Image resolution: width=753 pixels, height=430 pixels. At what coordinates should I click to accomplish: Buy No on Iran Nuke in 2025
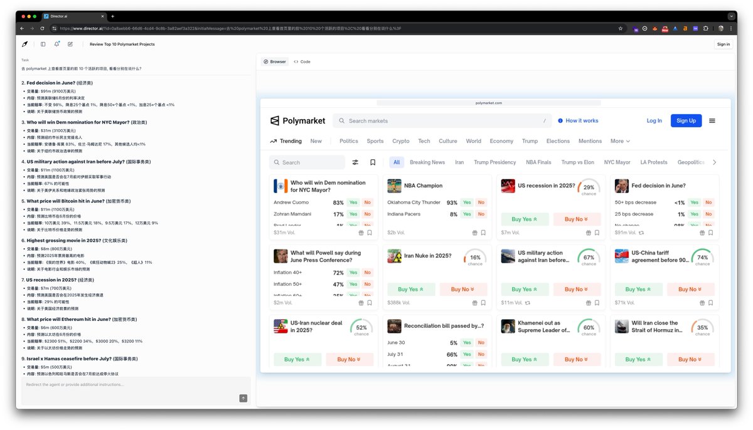[x=464, y=290]
